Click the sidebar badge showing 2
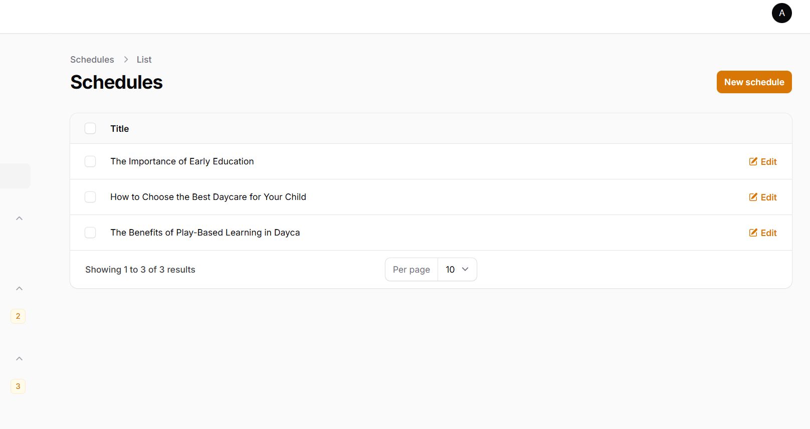810x429 pixels. coord(18,316)
